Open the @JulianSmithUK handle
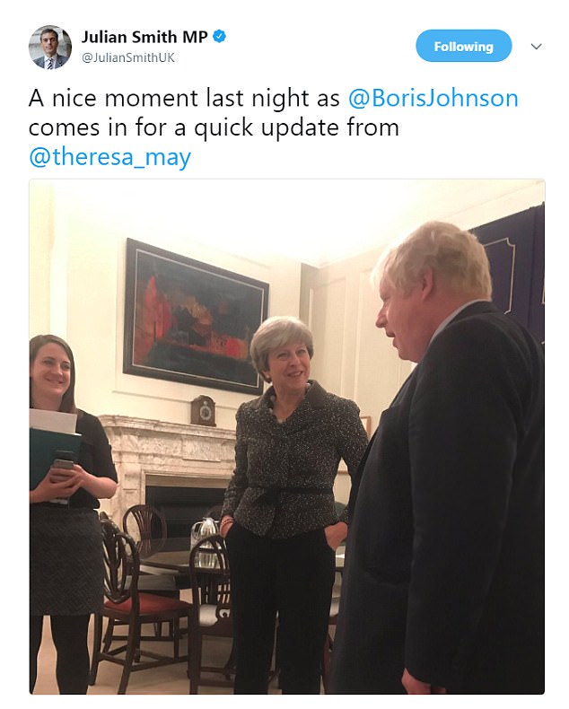This screenshot has width=569, height=709. pyautogui.click(x=128, y=57)
